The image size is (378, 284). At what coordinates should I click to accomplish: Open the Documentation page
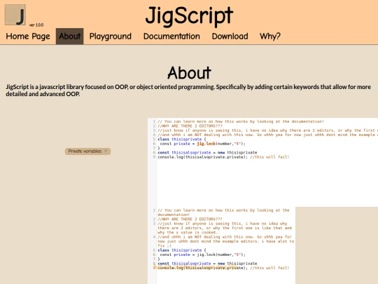pyautogui.click(x=171, y=36)
